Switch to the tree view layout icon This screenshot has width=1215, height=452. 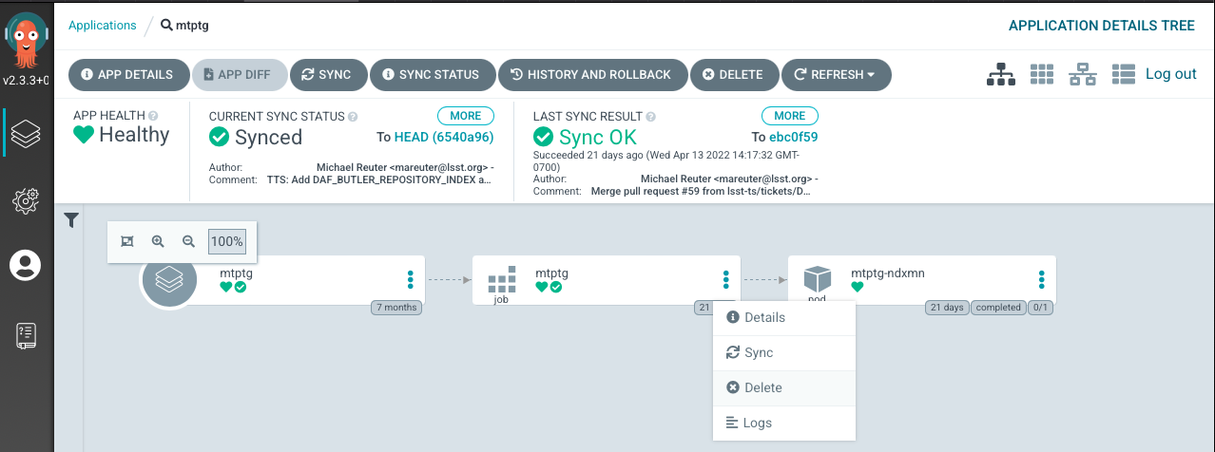click(x=1001, y=75)
